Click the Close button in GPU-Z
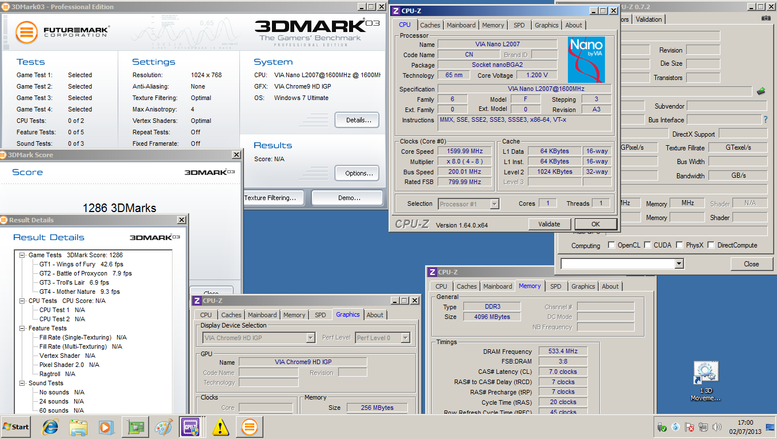Screen dimensions: 777x439 [x=751, y=264]
